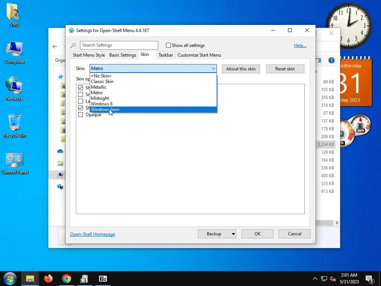The height and width of the screenshot is (286, 381).
Task: Choose Windows 8 from skin list
Action: (153, 104)
